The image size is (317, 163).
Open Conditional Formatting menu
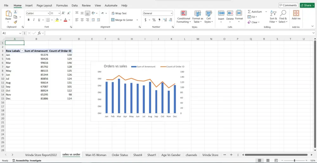click(x=184, y=17)
